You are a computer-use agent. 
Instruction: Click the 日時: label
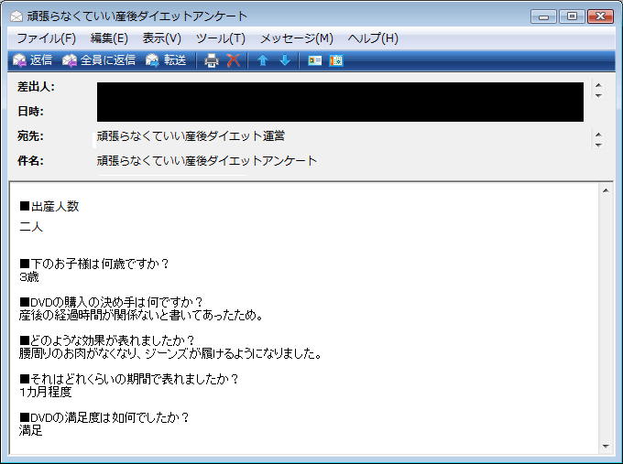pyautogui.click(x=30, y=112)
